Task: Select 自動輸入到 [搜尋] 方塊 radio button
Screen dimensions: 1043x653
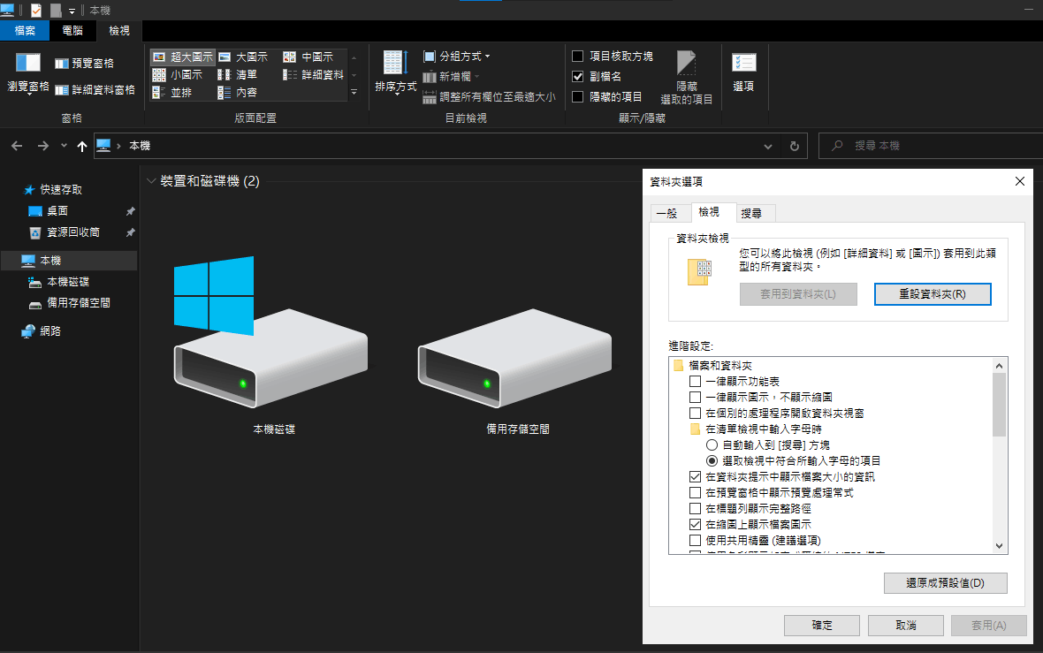Action: (712, 444)
